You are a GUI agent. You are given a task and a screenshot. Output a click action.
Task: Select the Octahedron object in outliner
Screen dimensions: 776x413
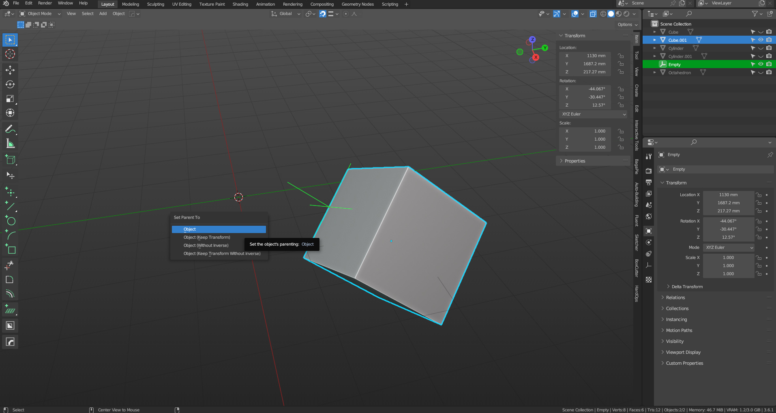click(x=680, y=73)
